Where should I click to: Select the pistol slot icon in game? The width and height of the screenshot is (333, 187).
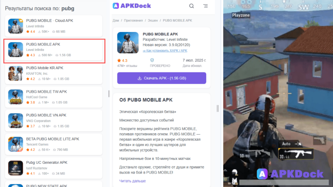point(320,140)
